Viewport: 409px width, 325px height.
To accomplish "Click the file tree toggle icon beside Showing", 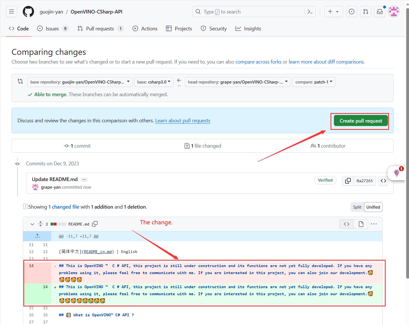I will point(25,206).
